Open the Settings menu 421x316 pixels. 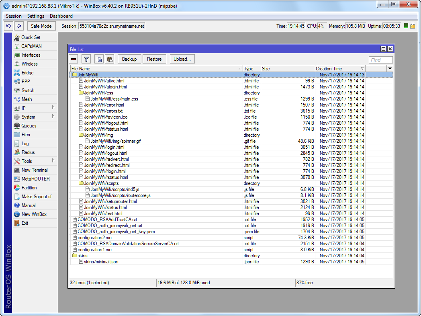(35, 16)
